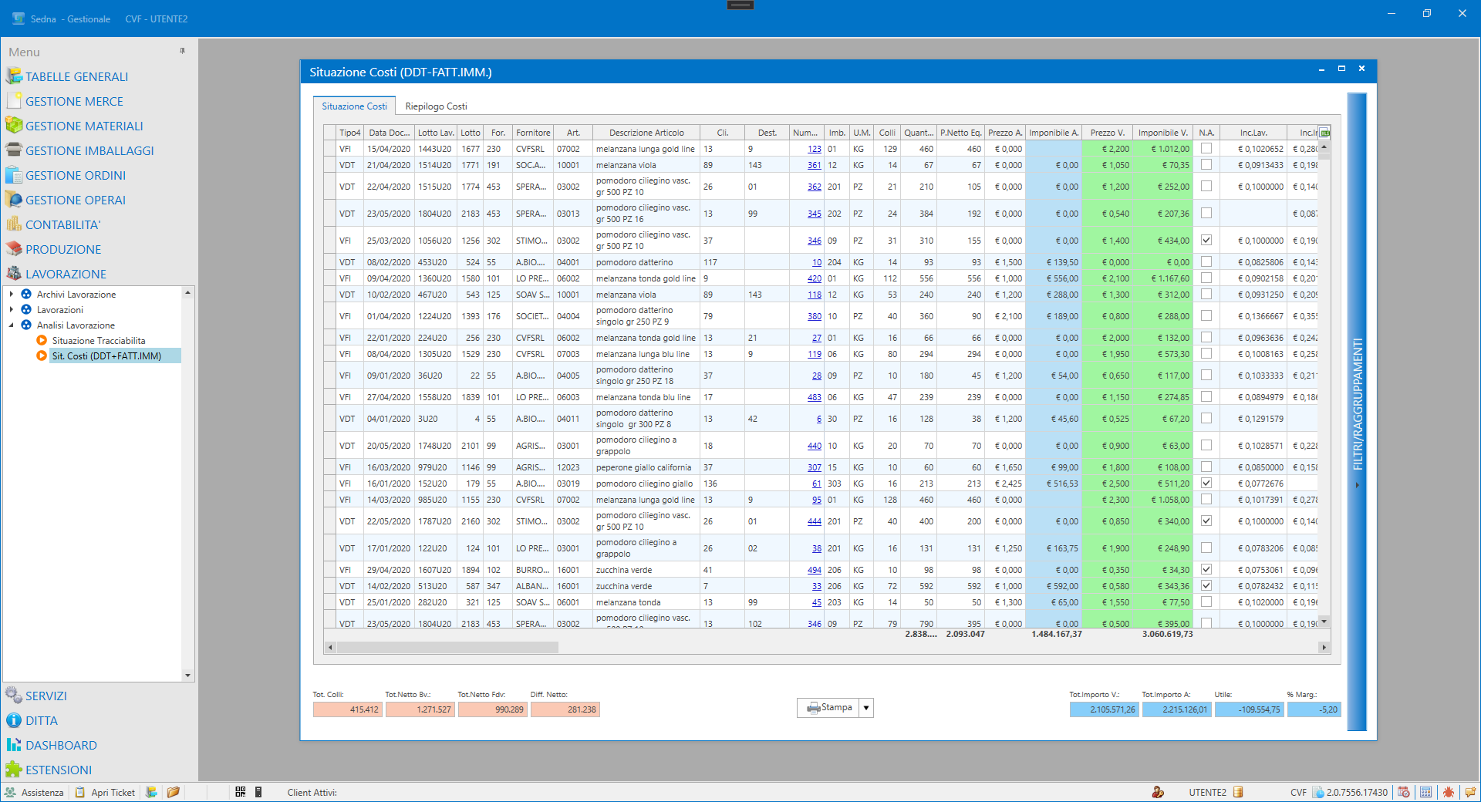Click the Utile value field
This screenshot has height=802, width=1481.
(1249, 709)
